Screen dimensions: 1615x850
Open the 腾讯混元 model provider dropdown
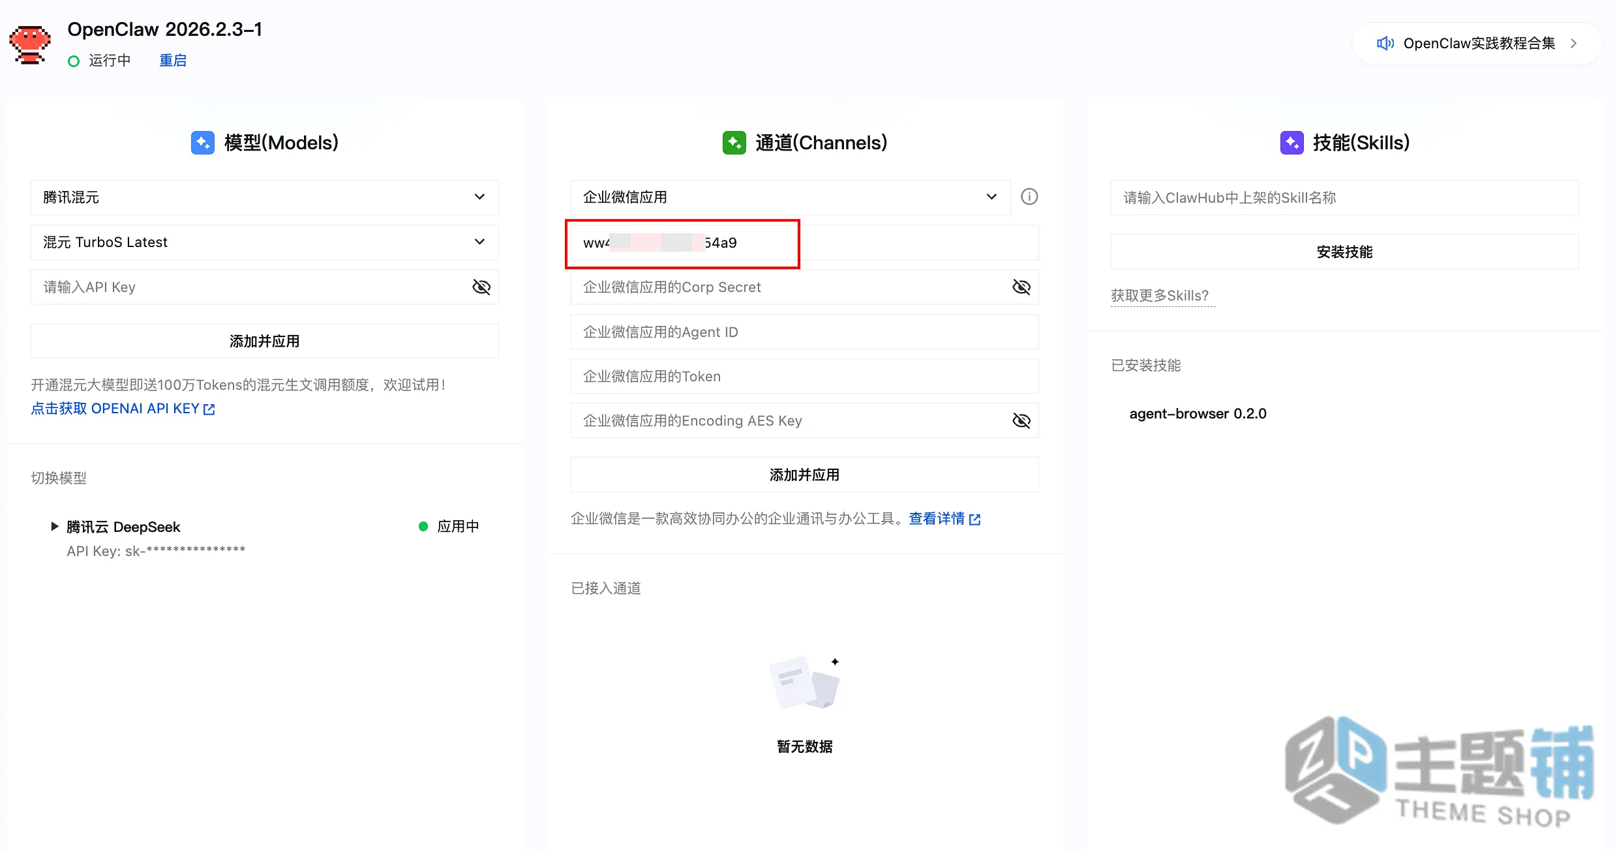[x=265, y=198]
